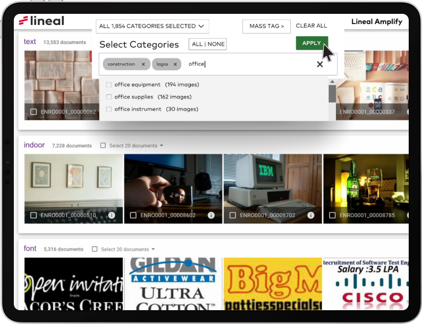Check the office supplies category
This screenshot has width=422, height=324.
(109, 97)
